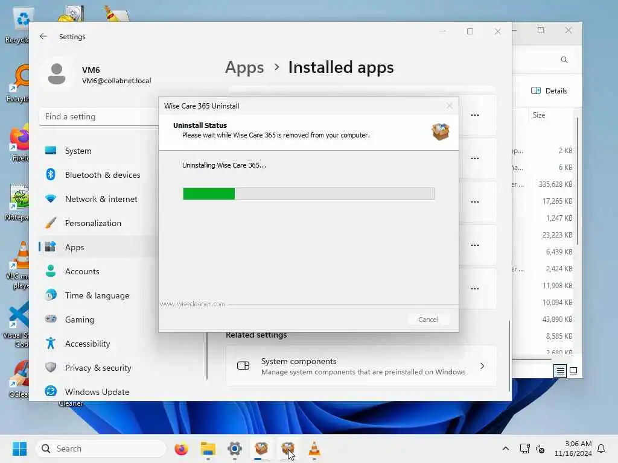Click the Apps breadcrumb link
Screen dimensions: 618x463
[x=244, y=68]
